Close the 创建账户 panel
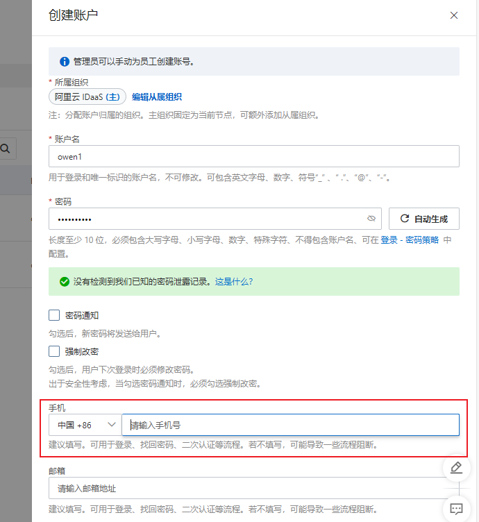Viewport: 479px width, 522px height. pyautogui.click(x=454, y=15)
